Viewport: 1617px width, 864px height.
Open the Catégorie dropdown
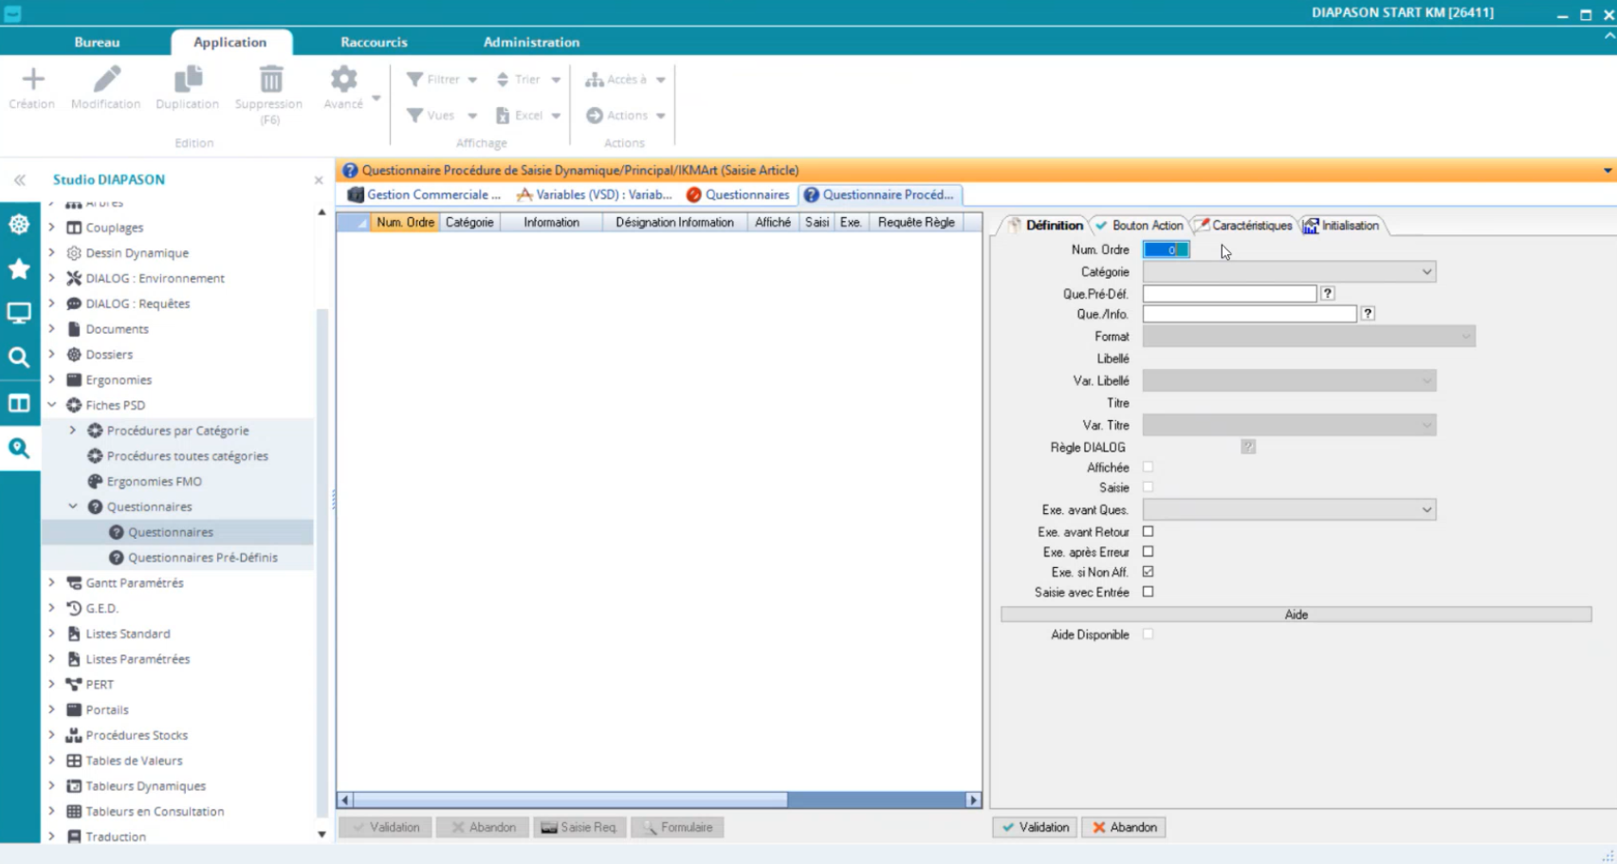pyautogui.click(x=1425, y=272)
